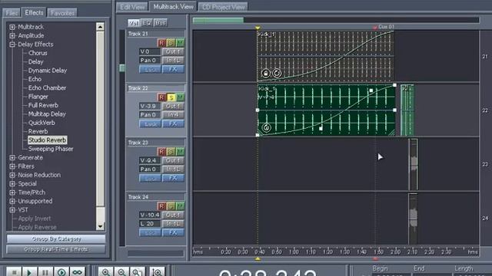Zoom in horizontally with the plus magnifier
This screenshot has height=276, width=492.
(x=105, y=271)
